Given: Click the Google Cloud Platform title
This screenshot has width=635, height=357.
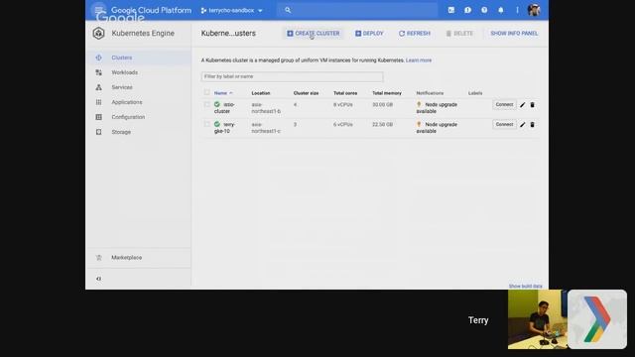Looking at the screenshot, I should [x=151, y=10].
